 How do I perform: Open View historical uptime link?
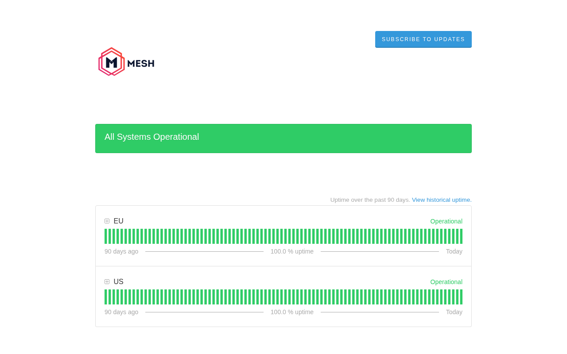point(442,200)
